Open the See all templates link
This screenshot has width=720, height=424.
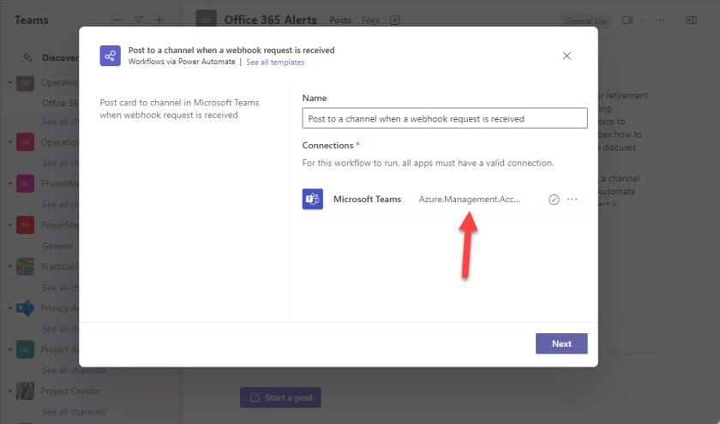point(275,62)
